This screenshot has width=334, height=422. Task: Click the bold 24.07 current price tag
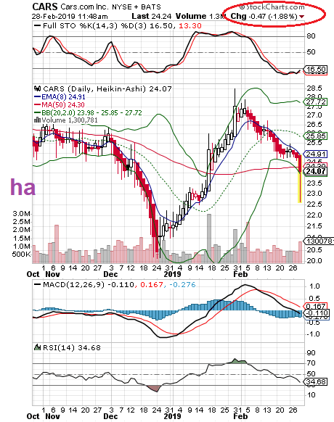point(316,171)
